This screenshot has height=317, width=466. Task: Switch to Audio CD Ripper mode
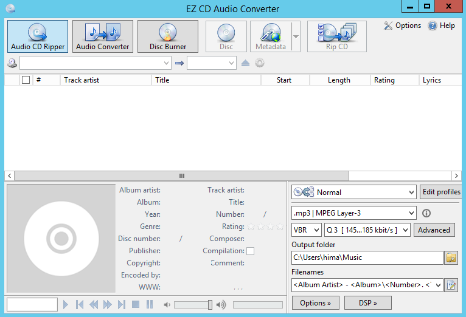point(38,36)
